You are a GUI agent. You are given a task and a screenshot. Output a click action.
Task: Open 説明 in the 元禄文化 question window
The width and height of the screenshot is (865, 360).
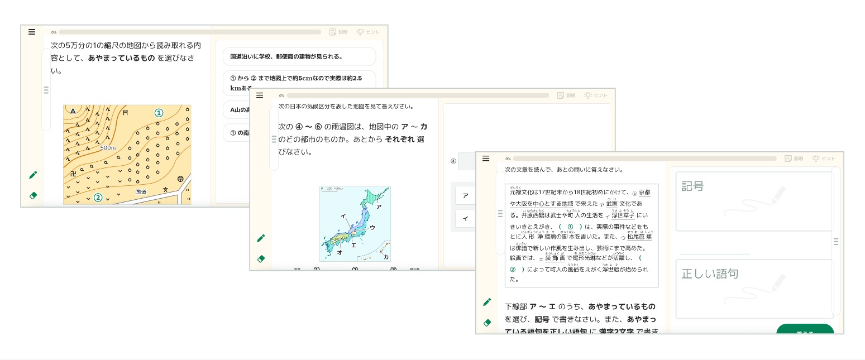click(794, 159)
